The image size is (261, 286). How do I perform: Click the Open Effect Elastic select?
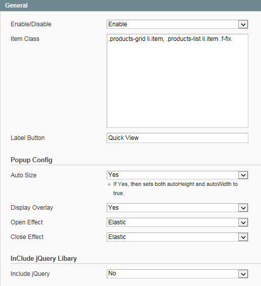pyautogui.click(x=178, y=222)
